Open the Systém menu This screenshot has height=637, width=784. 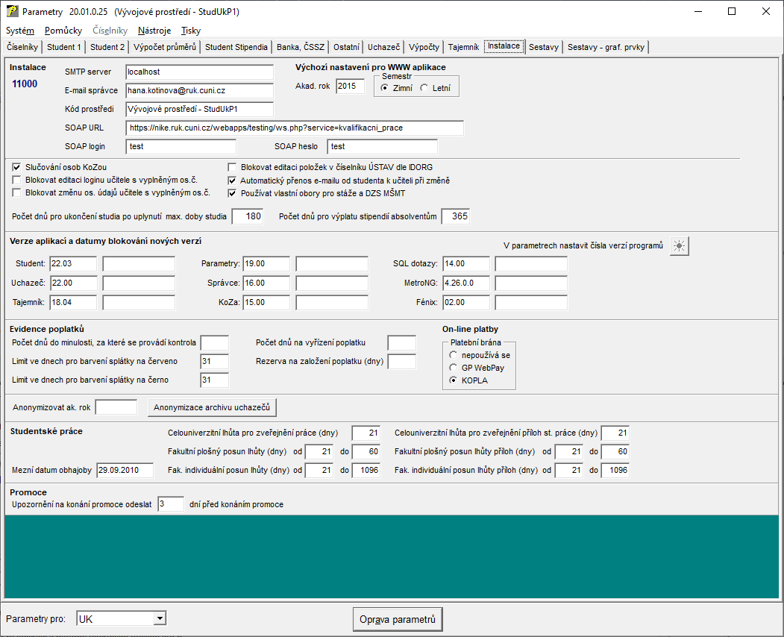pos(20,31)
